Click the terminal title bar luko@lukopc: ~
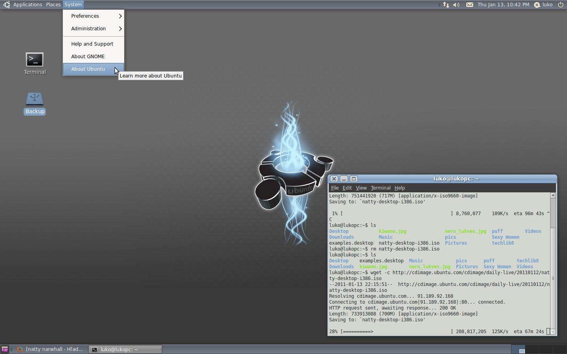The height and width of the screenshot is (354, 567). 456,179
